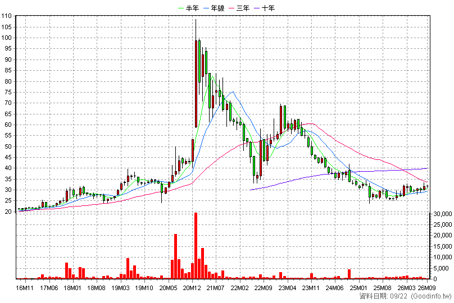Click the 資料日期: 09/22 text
This screenshot has height=303, width=454.
pyautogui.click(x=384, y=296)
